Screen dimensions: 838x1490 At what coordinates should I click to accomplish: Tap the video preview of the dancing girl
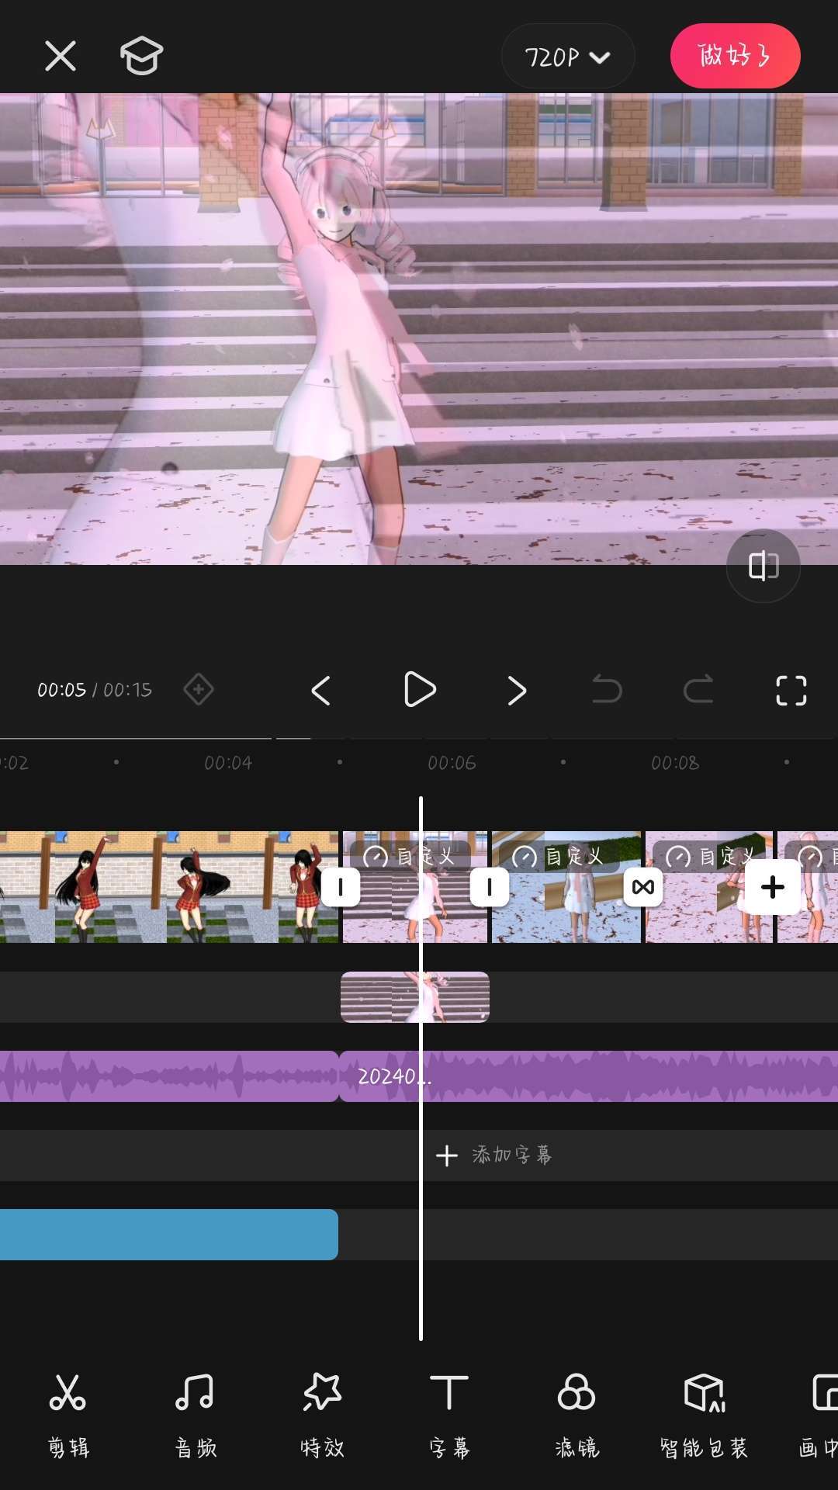419,329
